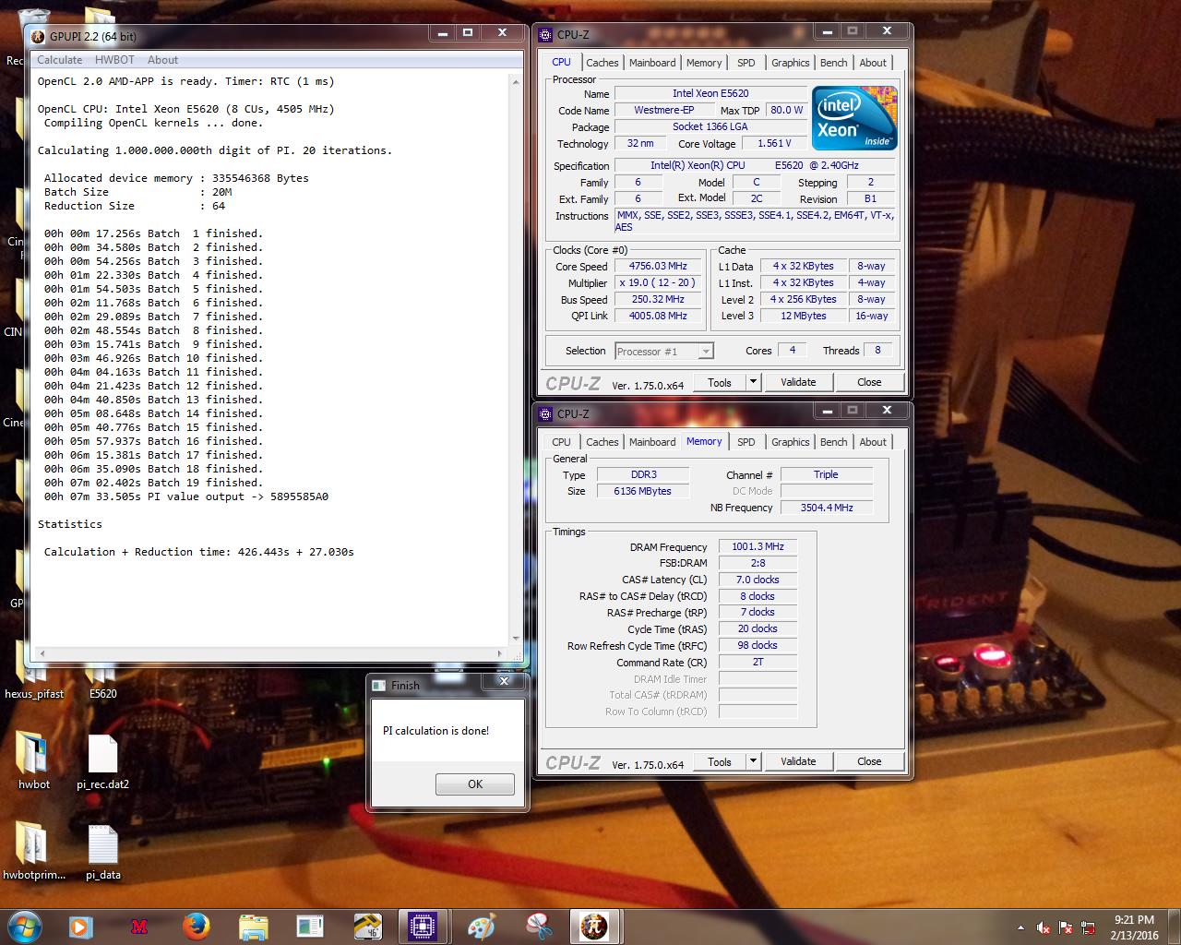Click the Core Speed value 4756.03 MHz
1181x945 pixels.
[x=658, y=266]
